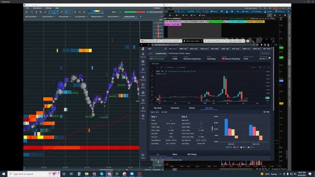Click the Customize button near stock header

coord(265,53)
